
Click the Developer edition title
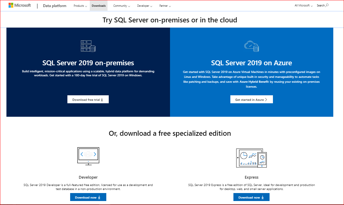(88, 177)
